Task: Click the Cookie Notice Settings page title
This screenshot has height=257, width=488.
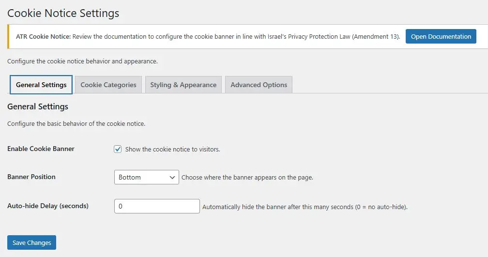Action: tap(63, 13)
